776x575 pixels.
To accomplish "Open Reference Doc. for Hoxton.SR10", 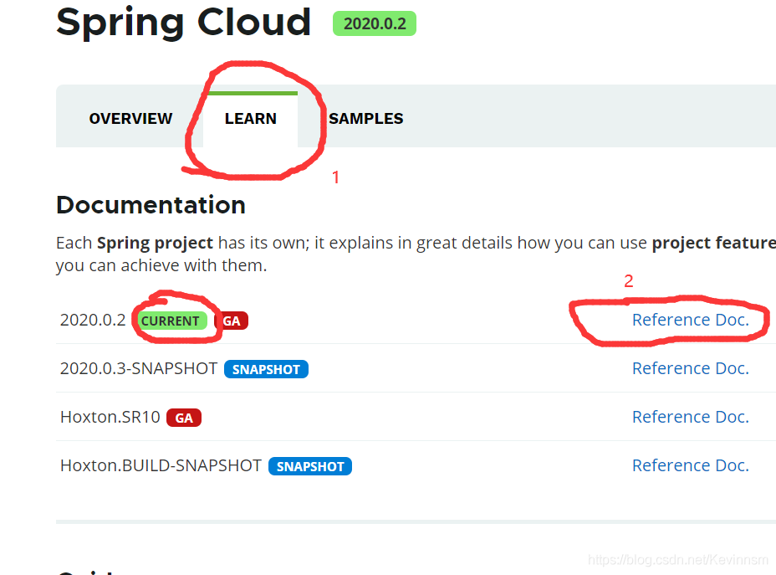I will pyautogui.click(x=690, y=417).
